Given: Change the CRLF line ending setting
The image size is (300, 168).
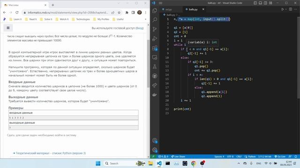Looking at the screenshot, I should pos(239,157).
